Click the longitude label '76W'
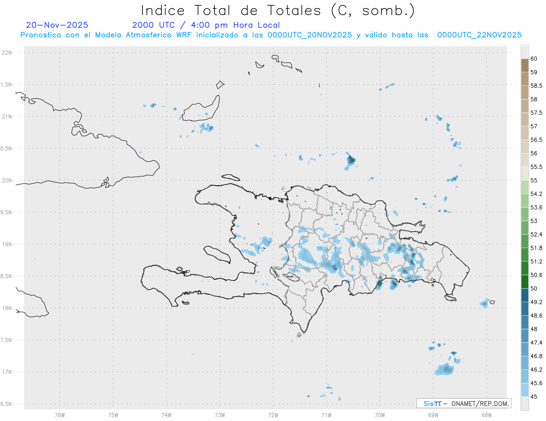Image resolution: width=546 pixels, height=421 pixels. click(x=60, y=415)
